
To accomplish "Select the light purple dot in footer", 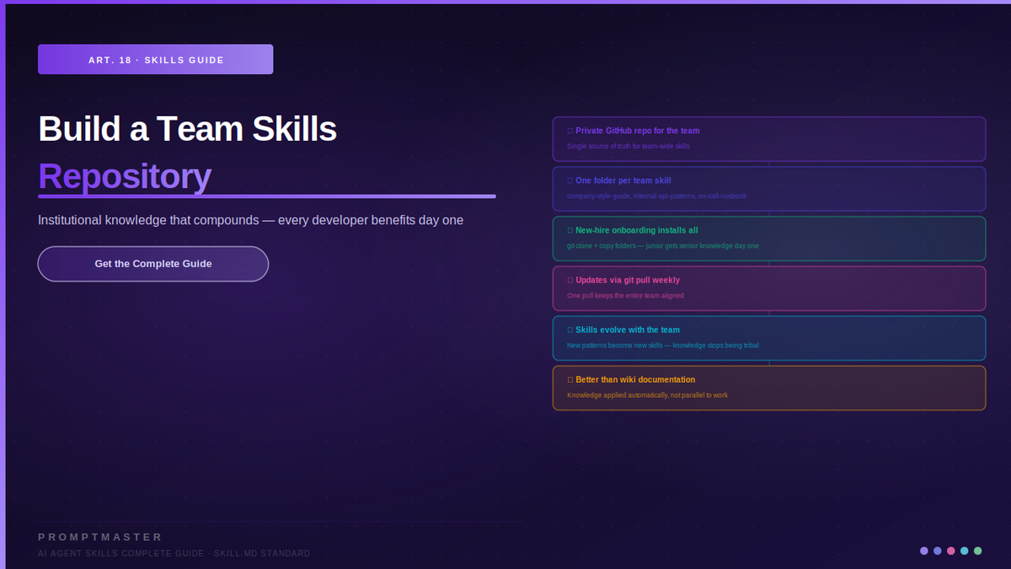I will 924,550.
